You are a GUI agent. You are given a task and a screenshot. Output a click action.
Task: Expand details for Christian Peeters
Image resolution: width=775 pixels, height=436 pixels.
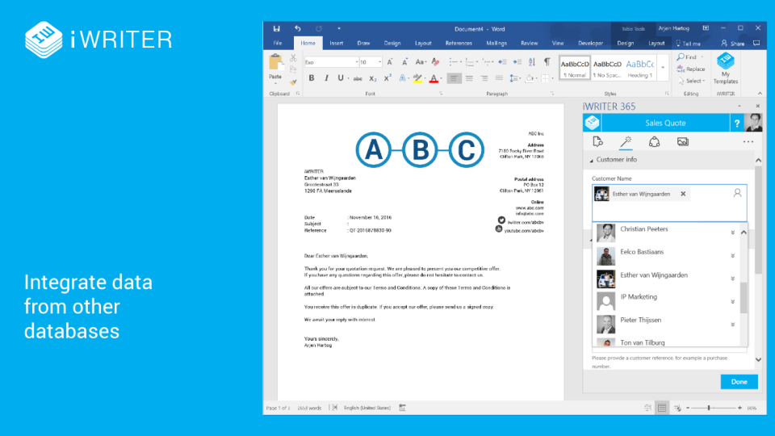point(732,233)
